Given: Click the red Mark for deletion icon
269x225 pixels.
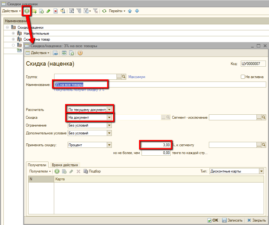Looking at the screenshot, I should (x=55, y=11).
